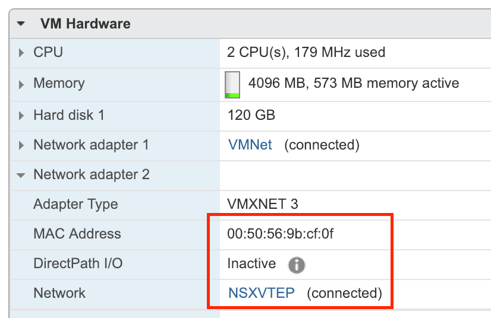
Task: Click the VM Hardware header title
Action: click(x=85, y=24)
